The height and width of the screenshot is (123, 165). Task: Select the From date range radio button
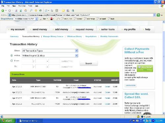(x=12, y=61)
